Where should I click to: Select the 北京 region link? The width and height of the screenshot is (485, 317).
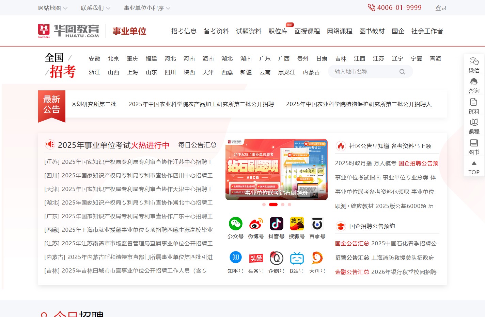(x=113, y=58)
